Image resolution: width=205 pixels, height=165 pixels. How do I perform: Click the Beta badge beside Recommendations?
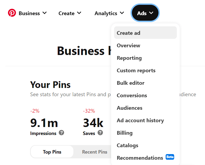coord(170,157)
